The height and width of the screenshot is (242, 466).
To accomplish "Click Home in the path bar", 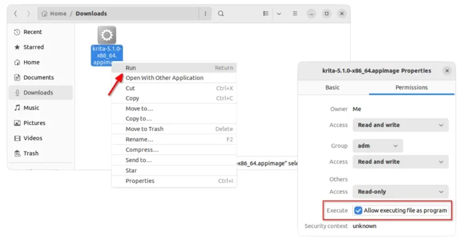I will tap(54, 14).
